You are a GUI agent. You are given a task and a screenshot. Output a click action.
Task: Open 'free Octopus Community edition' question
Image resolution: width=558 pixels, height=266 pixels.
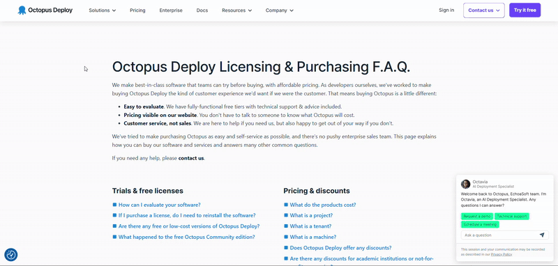(186, 237)
